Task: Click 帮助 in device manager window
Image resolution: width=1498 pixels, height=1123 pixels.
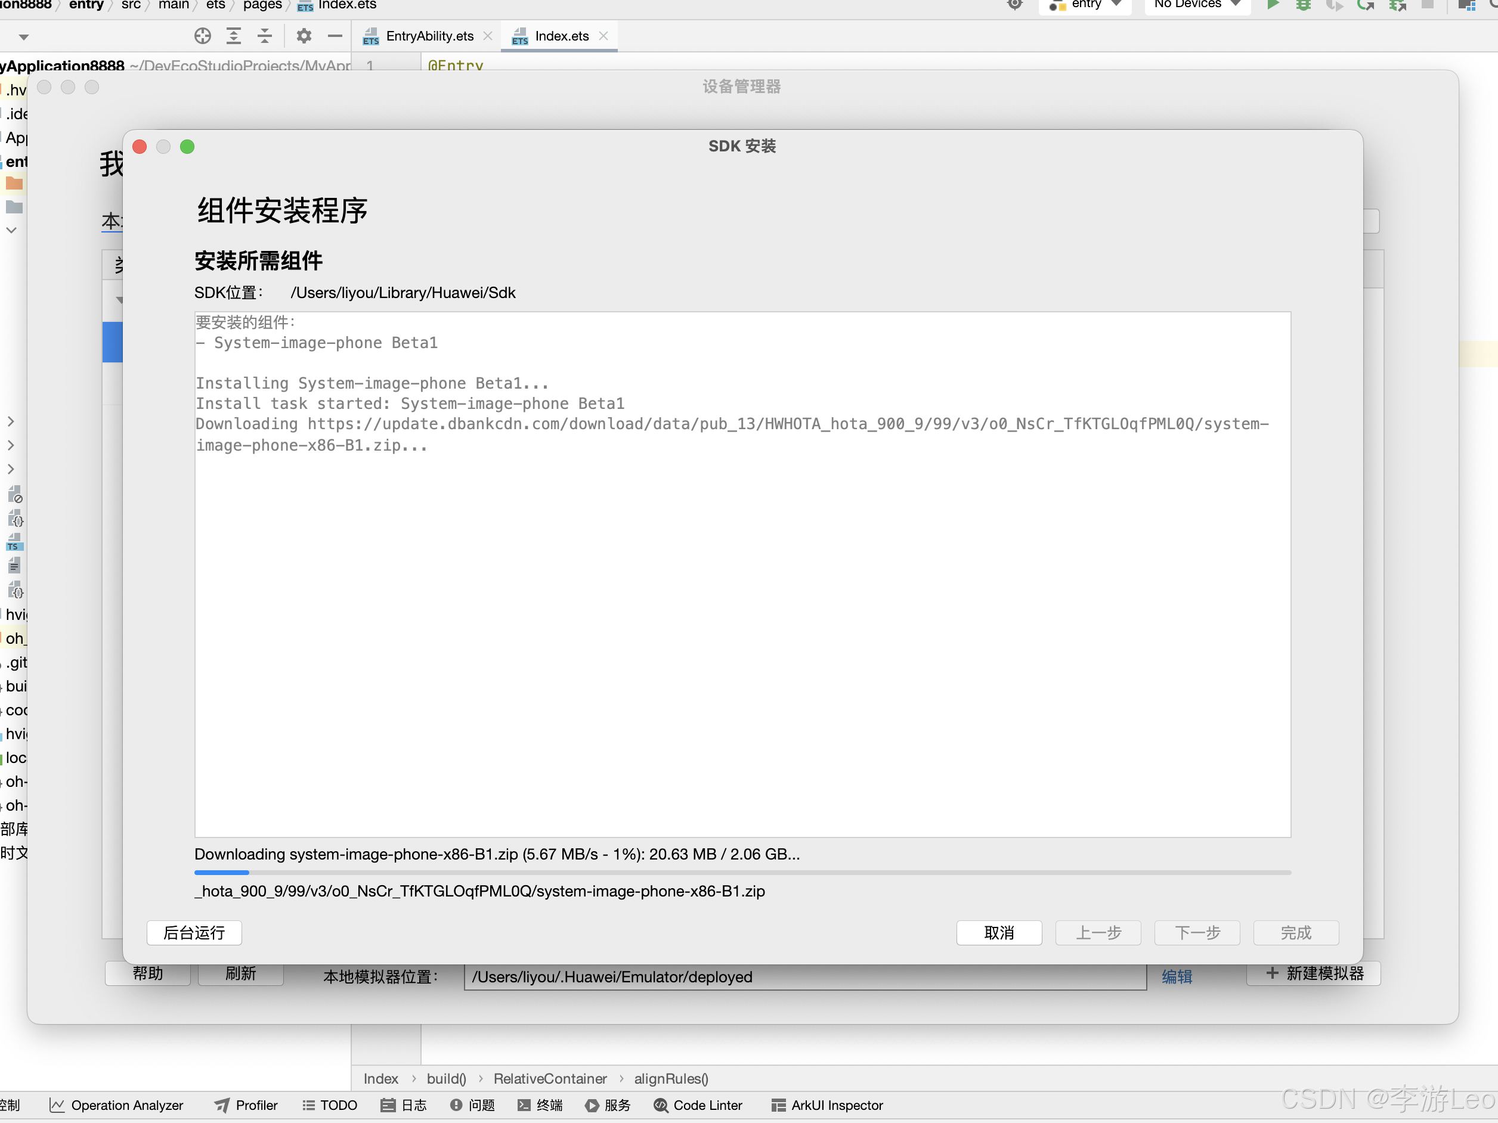Action: 148,974
